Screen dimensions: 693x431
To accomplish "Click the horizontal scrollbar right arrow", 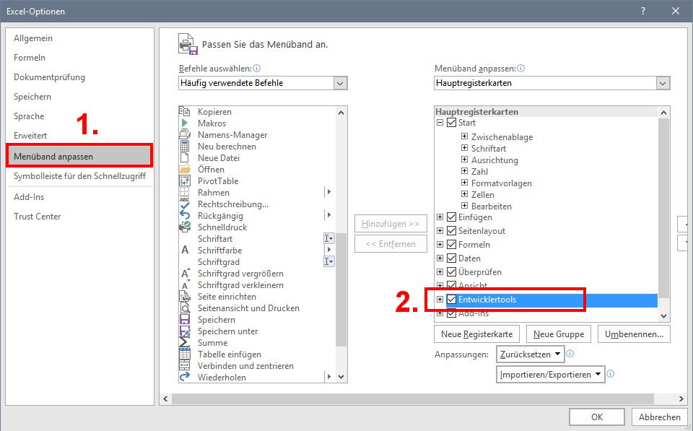I will pos(681,399).
